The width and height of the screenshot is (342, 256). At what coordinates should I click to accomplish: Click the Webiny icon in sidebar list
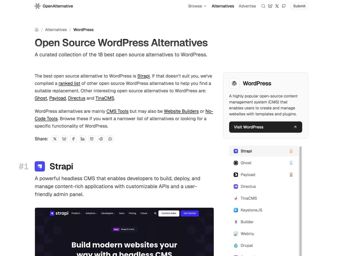[236, 234]
